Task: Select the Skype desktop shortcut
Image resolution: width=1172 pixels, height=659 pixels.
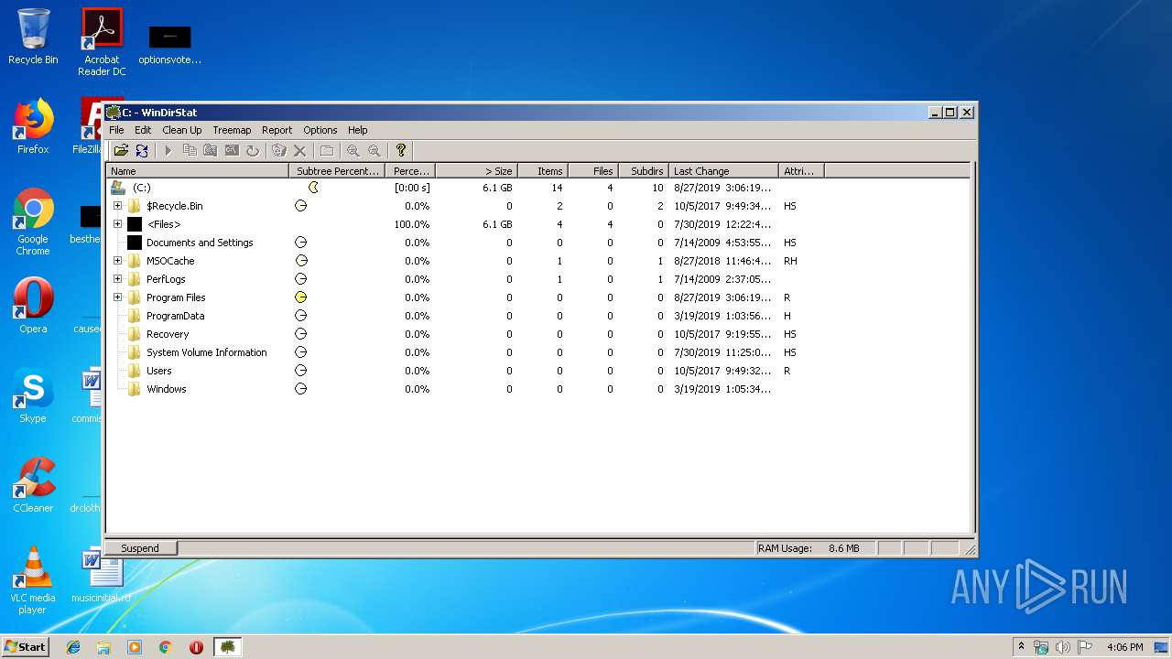Action: coord(33,395)
